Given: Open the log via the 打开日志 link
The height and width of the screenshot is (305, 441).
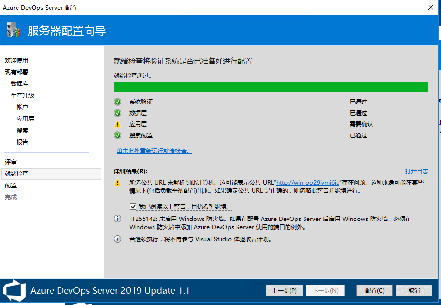Looking at the screenshot, I should (416, 171).
